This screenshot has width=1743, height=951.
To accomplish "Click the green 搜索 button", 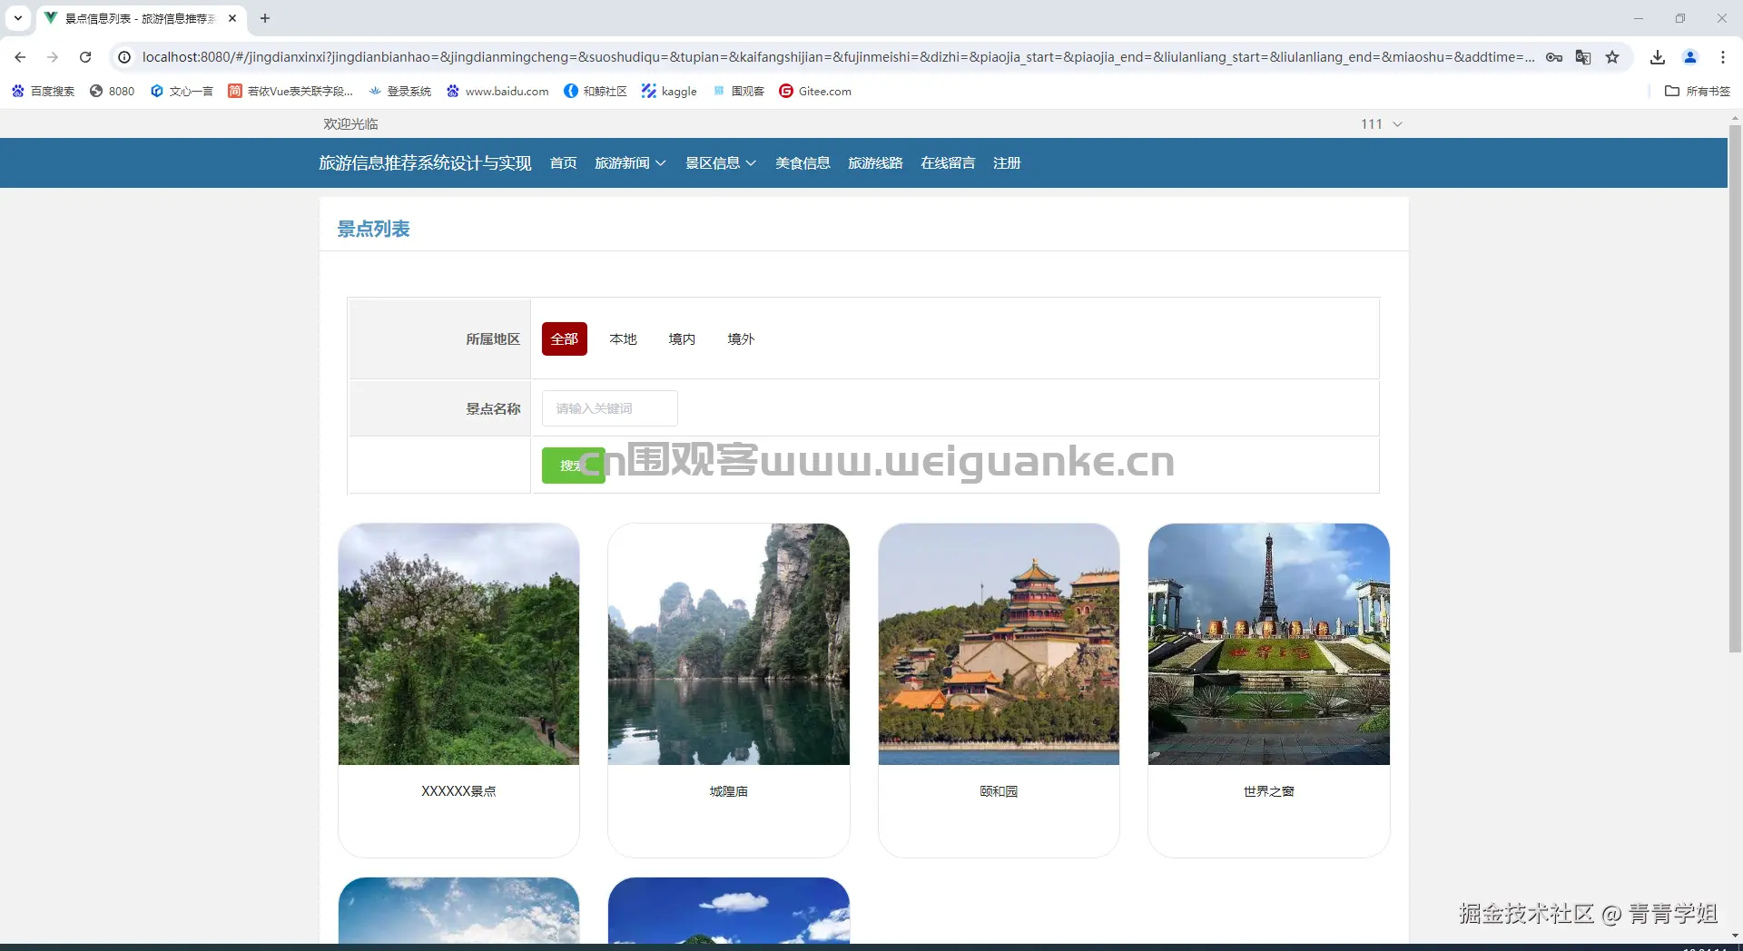I will point(573,465).
